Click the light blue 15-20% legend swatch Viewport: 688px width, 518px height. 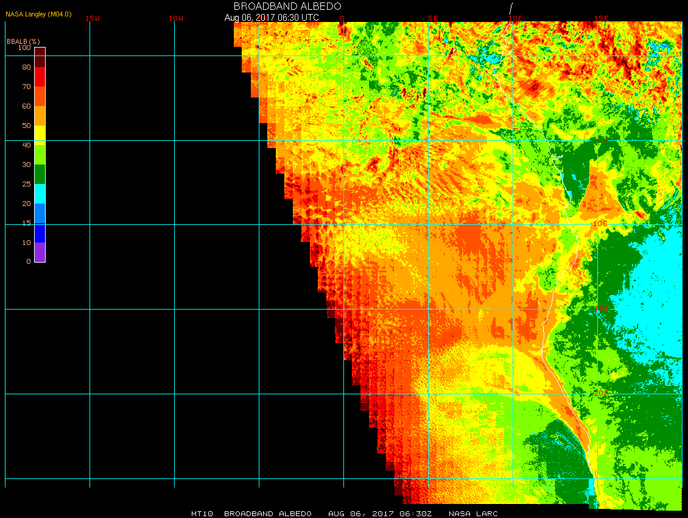tap(40, 213)
